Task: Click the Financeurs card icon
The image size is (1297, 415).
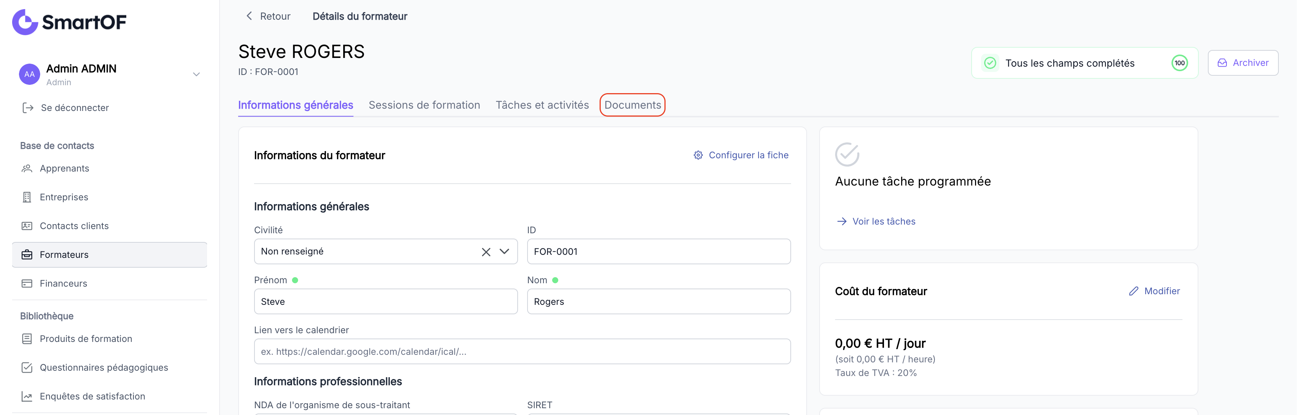Action: [x=27, y=283]
